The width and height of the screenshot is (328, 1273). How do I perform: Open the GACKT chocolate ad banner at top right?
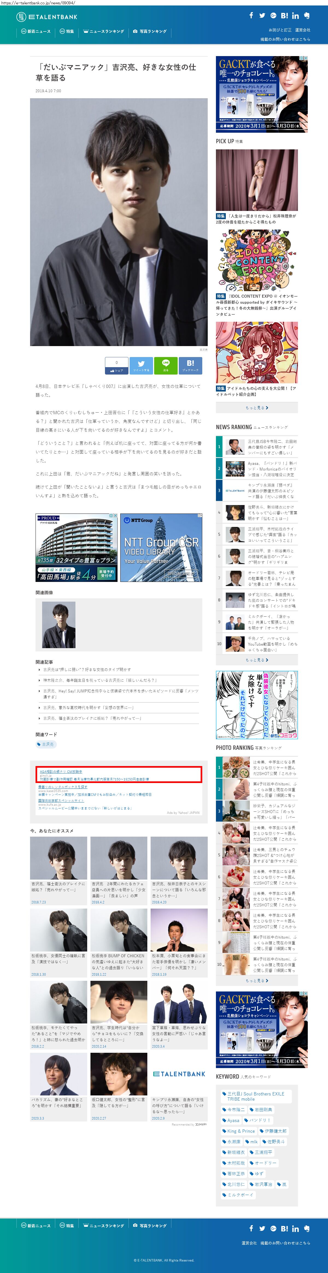(261, 94)
